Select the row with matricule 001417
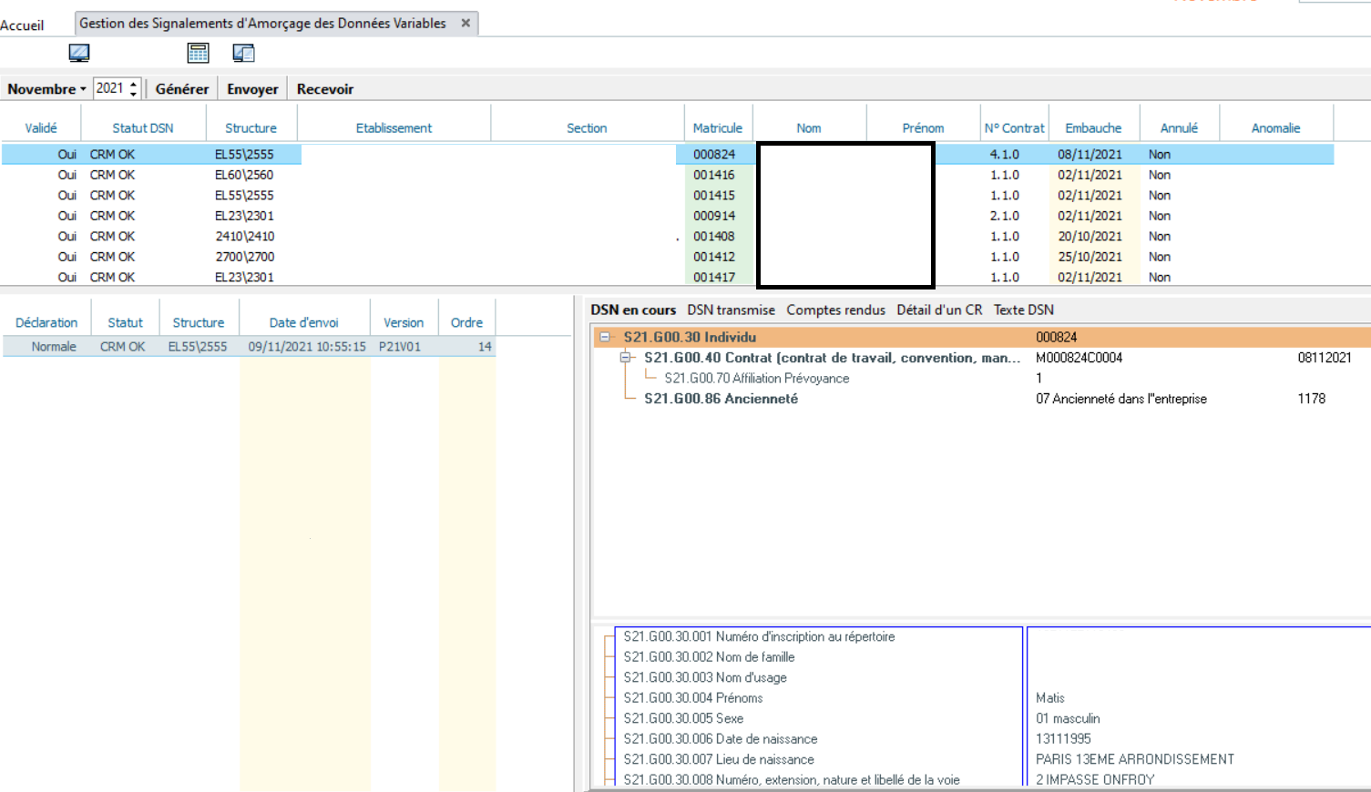 tap(667, 277)
